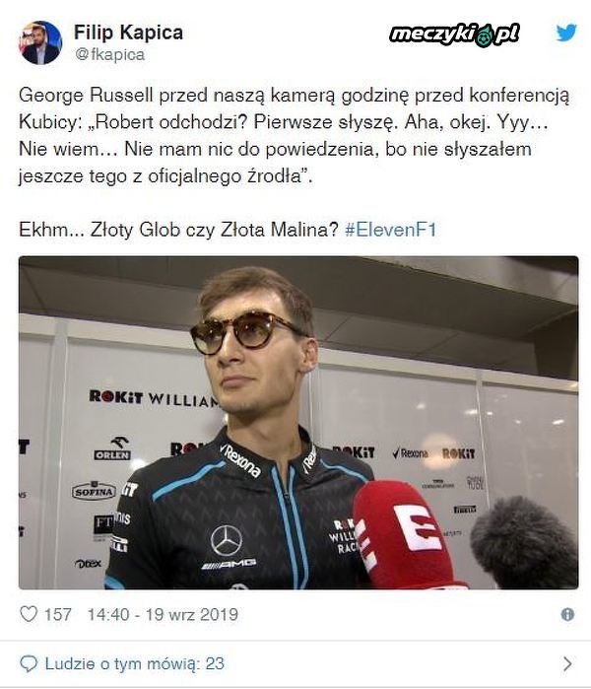Click the Mercedes AMG logo on the shirt
The width and height of the screenshot is (591, 689).
pyautogui.click(x=227, y=547)
